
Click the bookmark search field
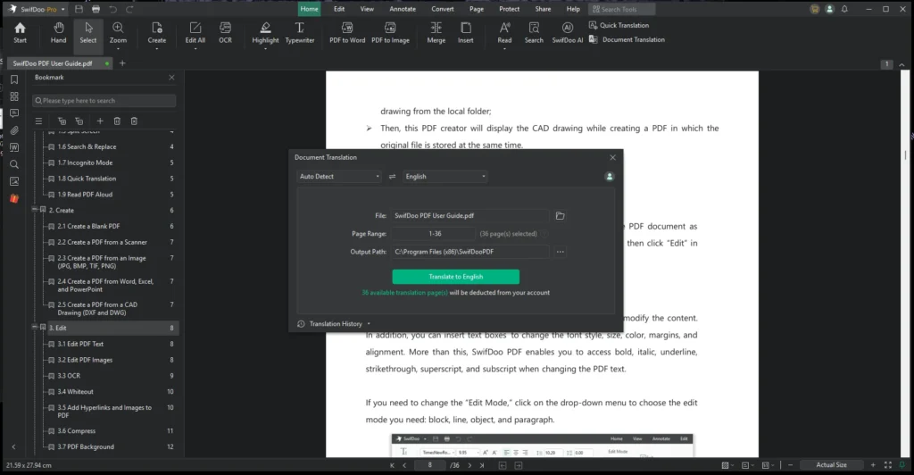click(104, 101)
